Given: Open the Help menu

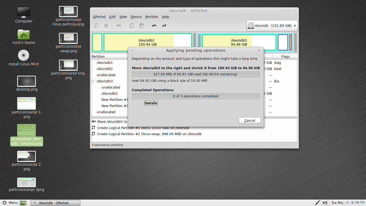Looking at the screenshot, I should 166,17.
